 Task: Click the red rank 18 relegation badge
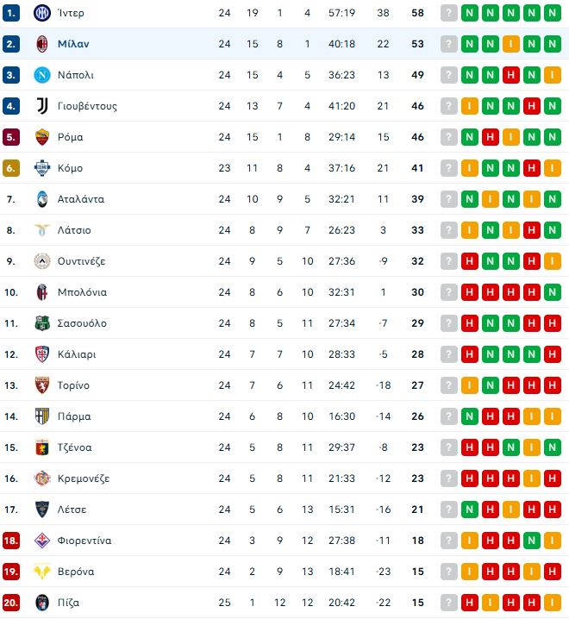click(x=11, y=541)
